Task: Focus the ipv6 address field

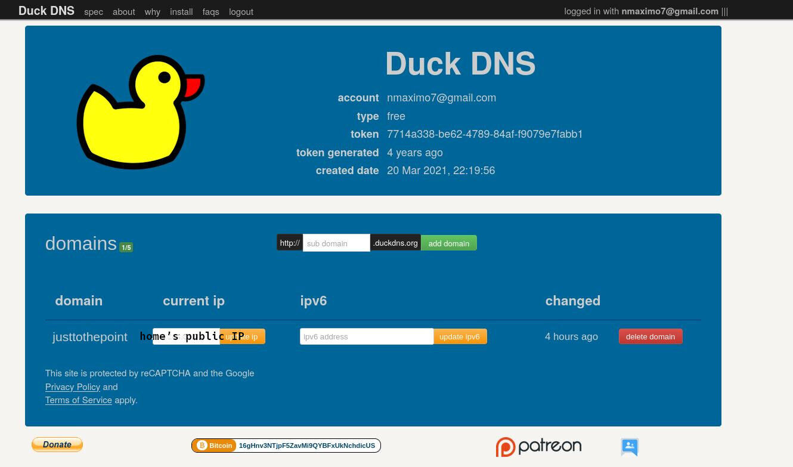Action: click(366, 336)
